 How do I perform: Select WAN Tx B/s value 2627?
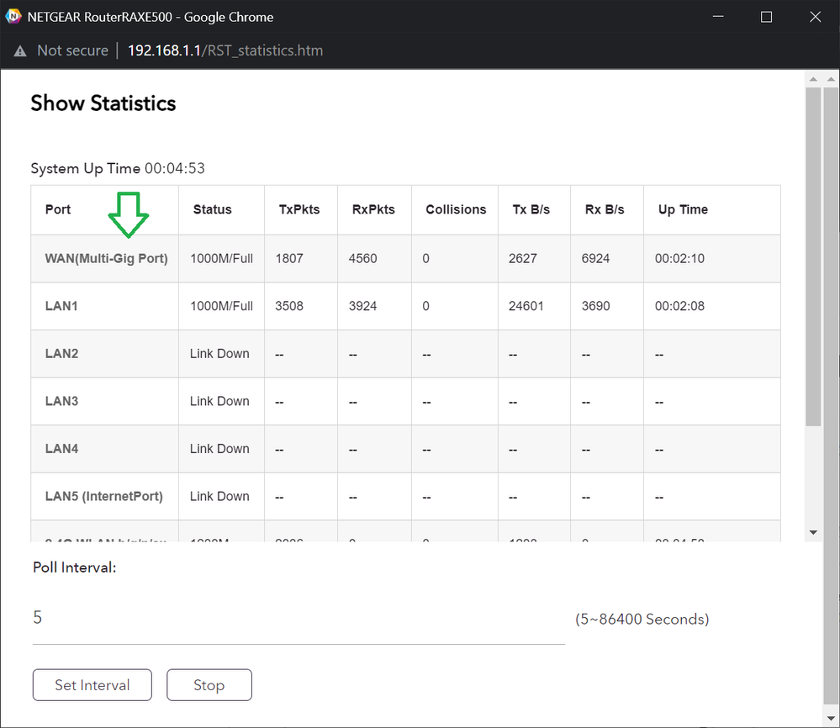tap(523, 258)
